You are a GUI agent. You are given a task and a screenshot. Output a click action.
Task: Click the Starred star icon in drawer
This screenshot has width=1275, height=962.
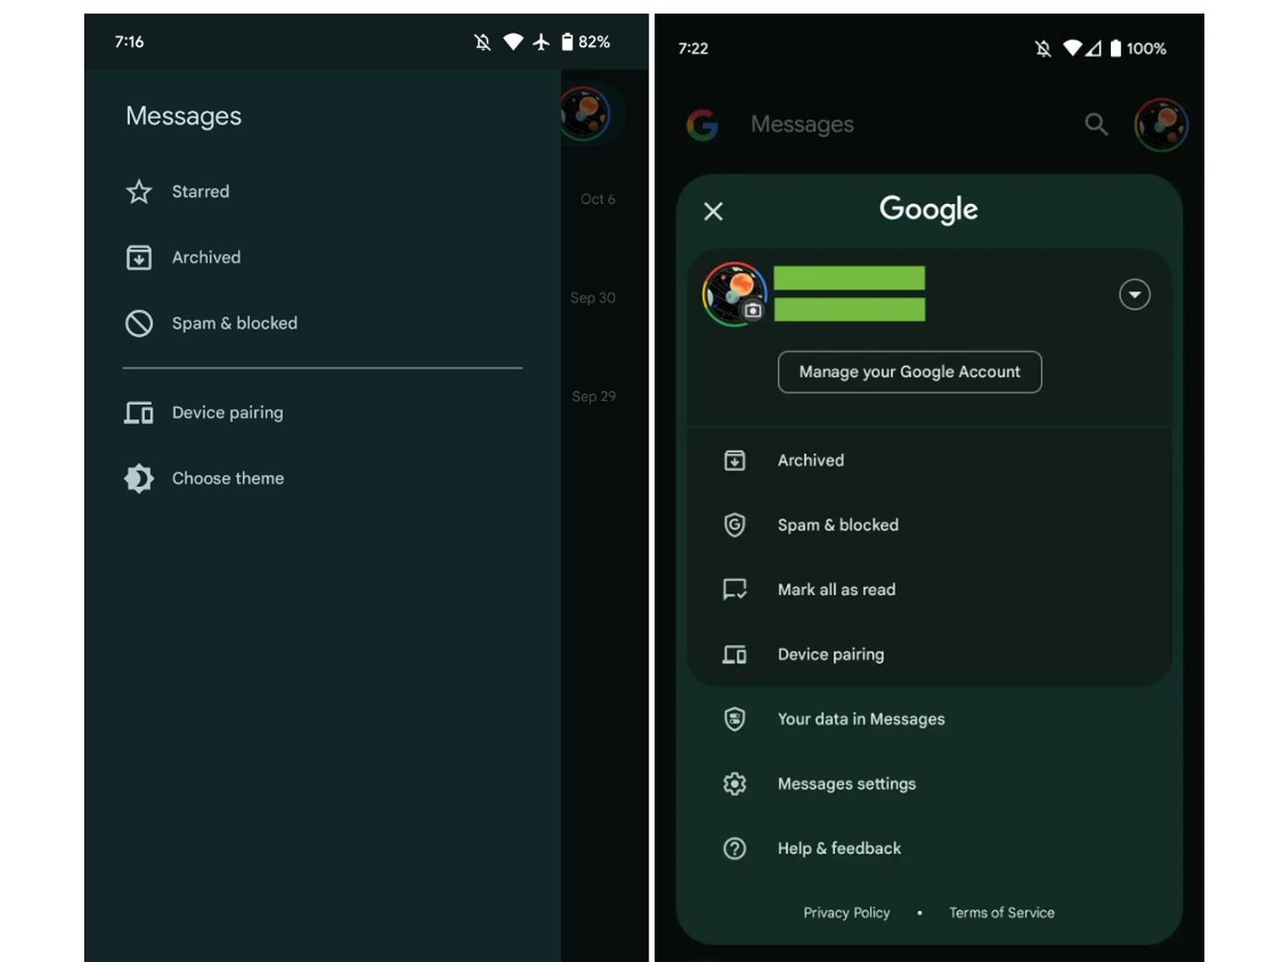(139, 192)
